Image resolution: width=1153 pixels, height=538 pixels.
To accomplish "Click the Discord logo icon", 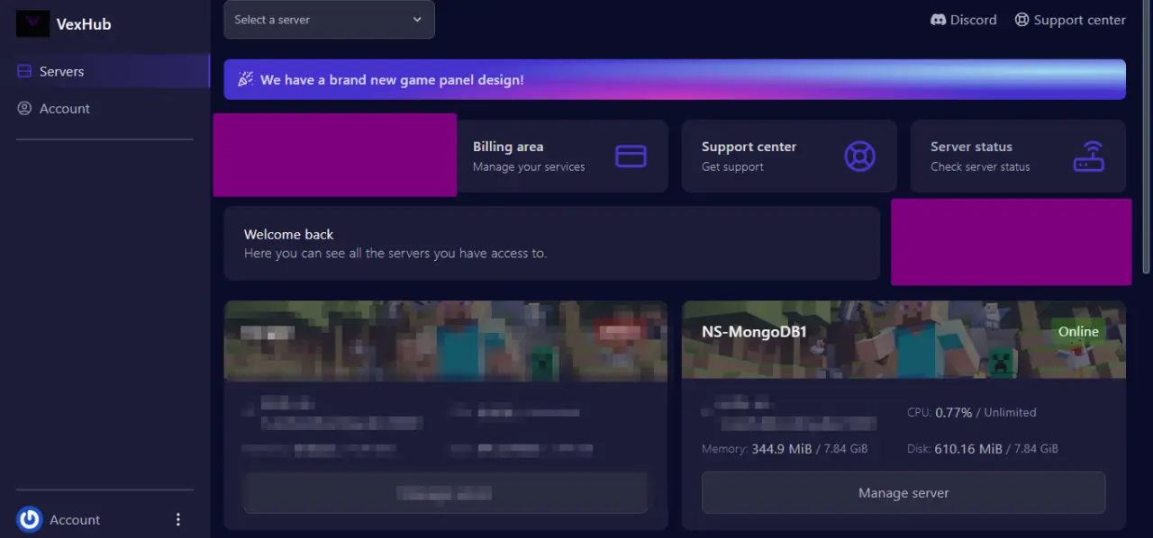I will (x=939, y=20).
